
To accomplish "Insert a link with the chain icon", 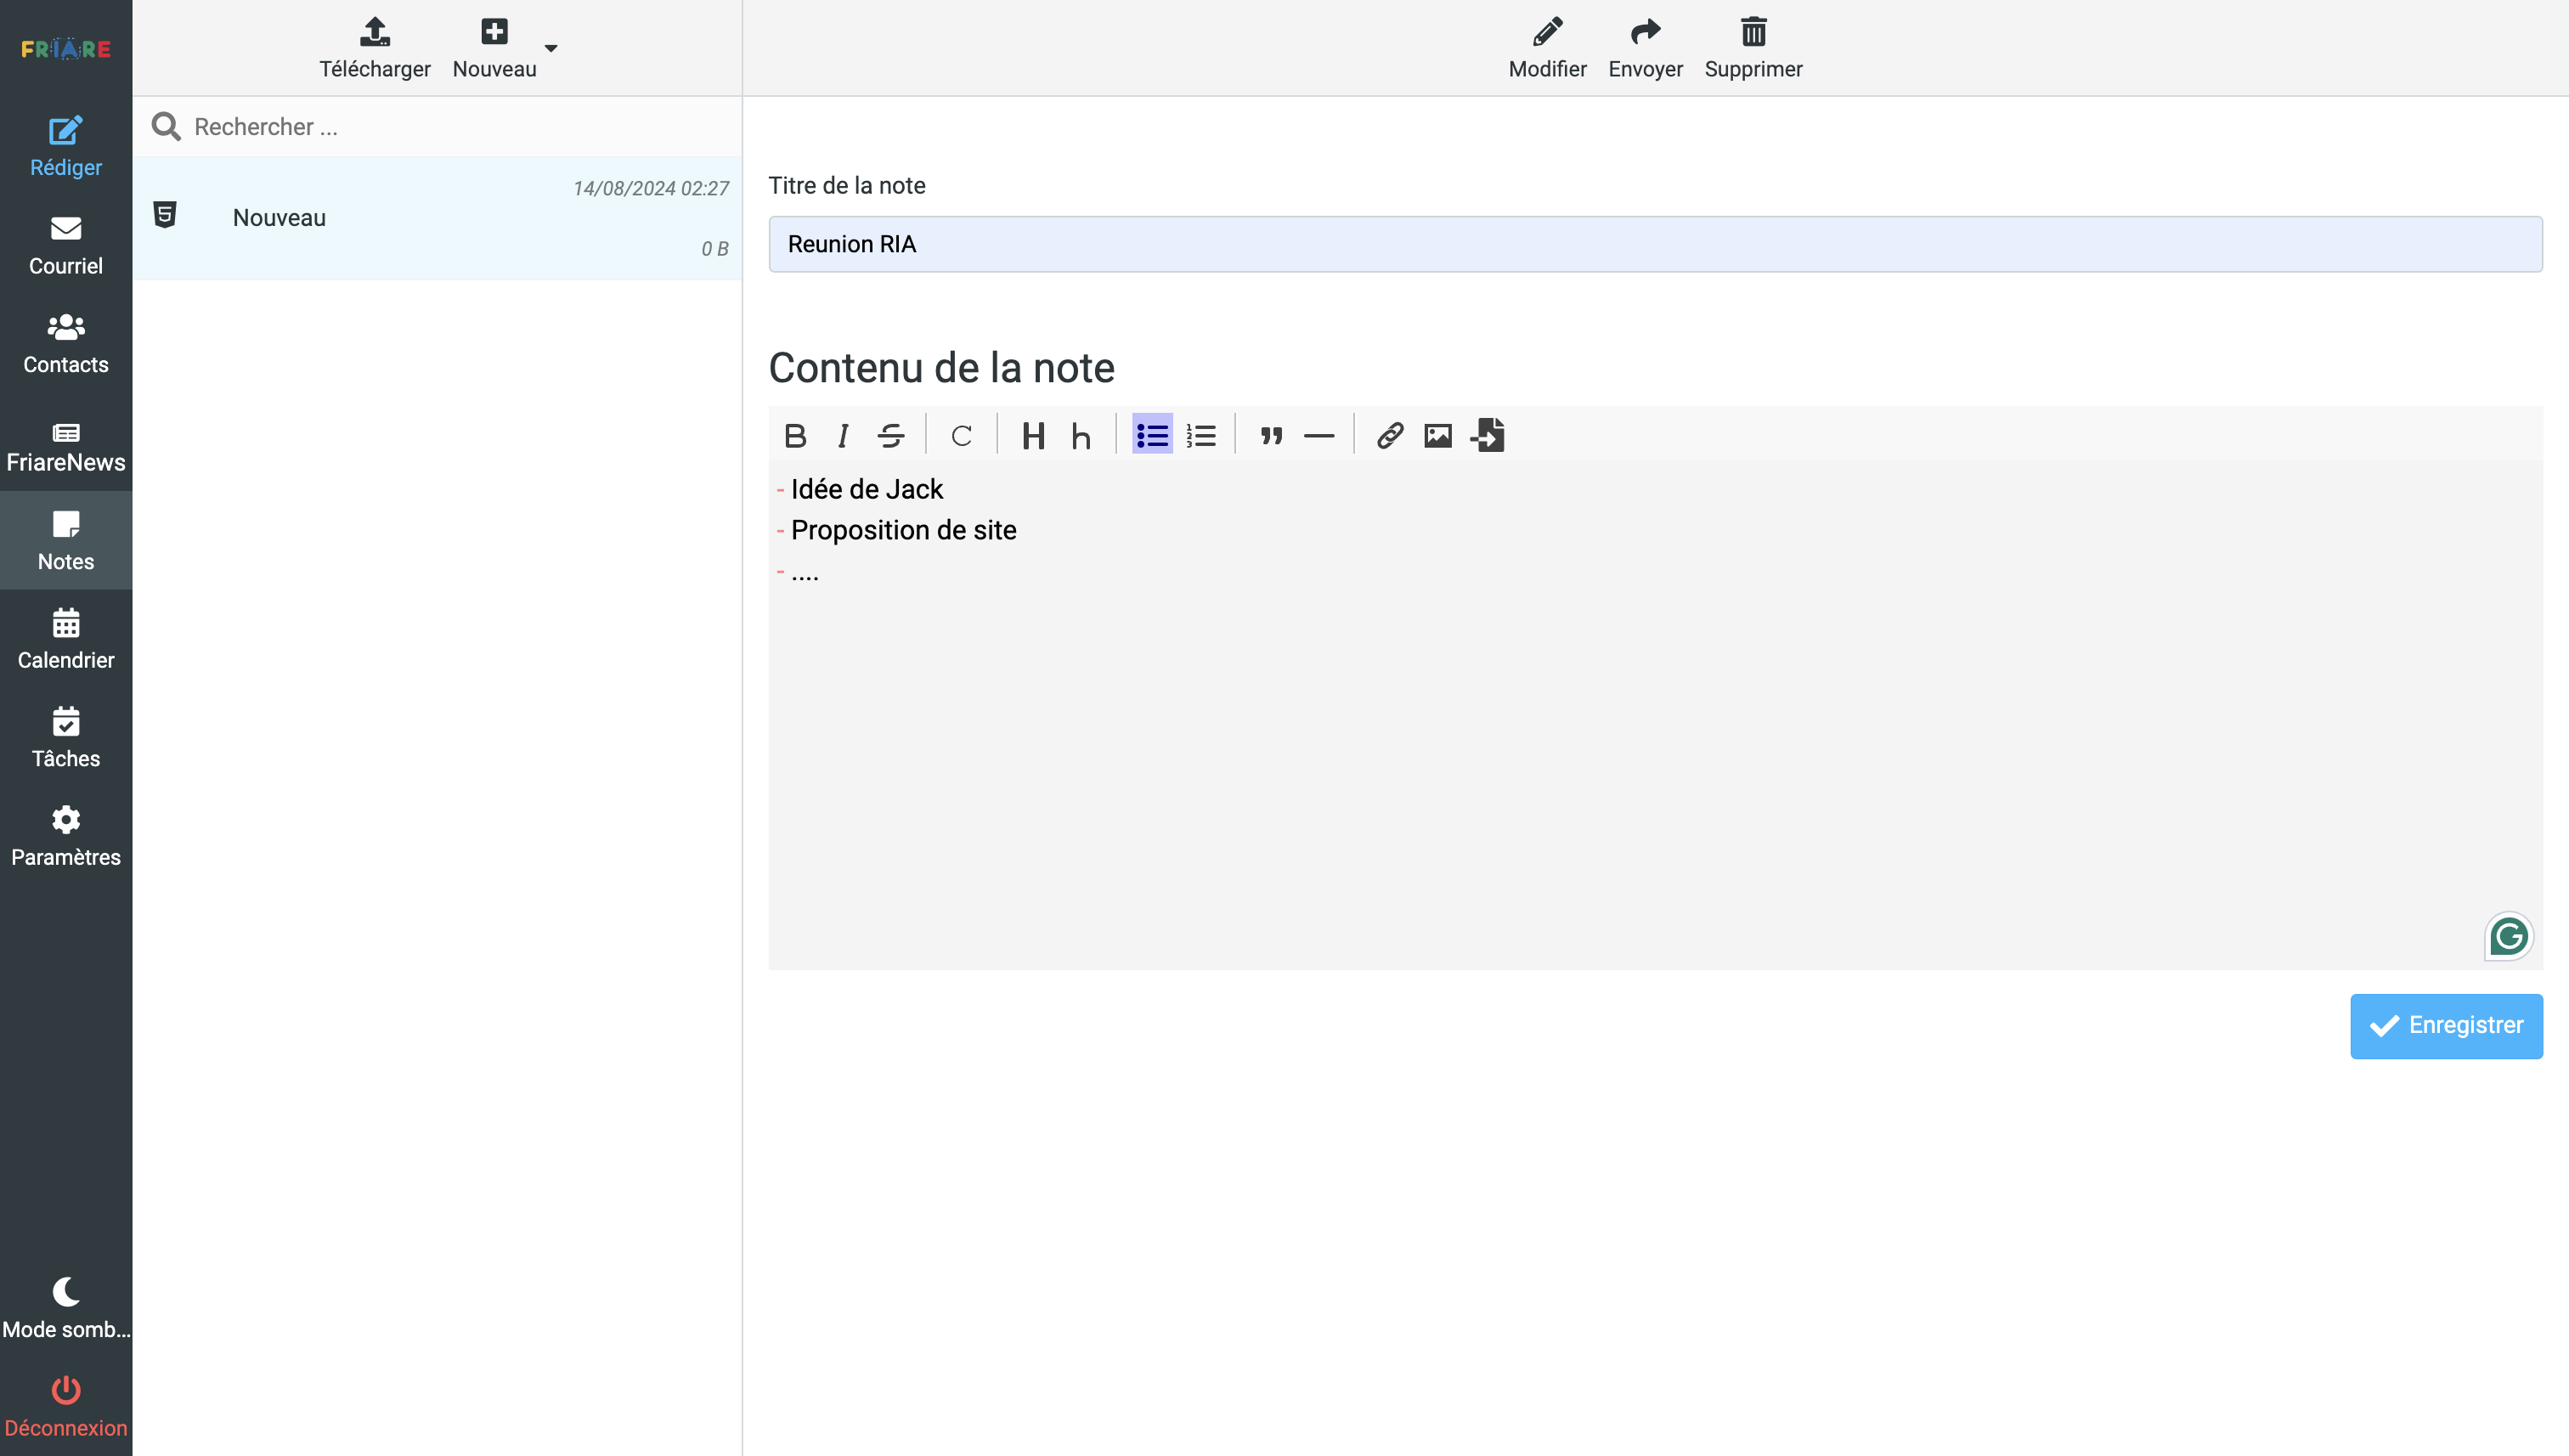I will coord(1390,436).
